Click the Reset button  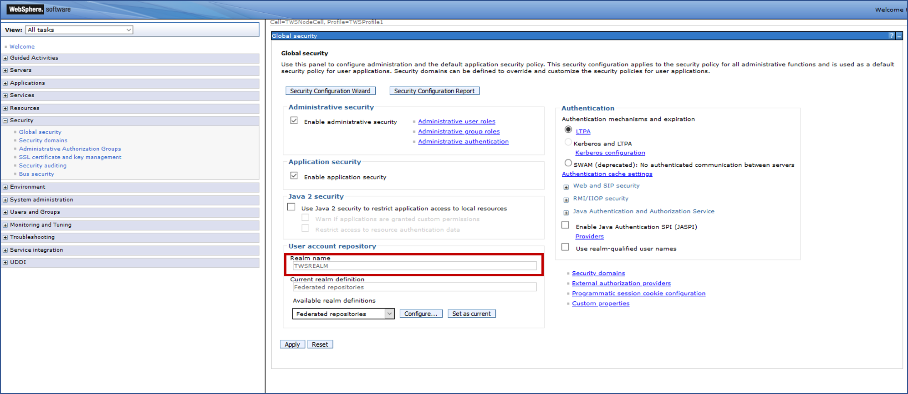(x=320, y=344)
